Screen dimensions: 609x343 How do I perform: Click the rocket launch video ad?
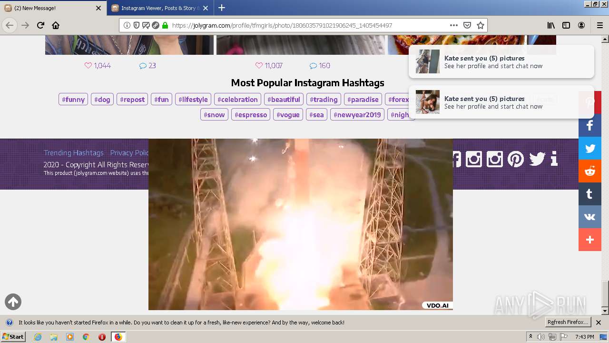click(x=301, y=224)
